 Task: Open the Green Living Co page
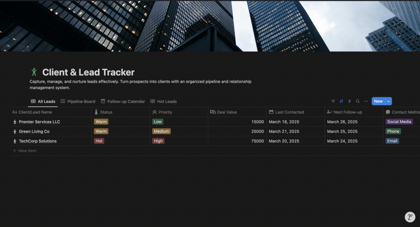(x=34, y=131)
